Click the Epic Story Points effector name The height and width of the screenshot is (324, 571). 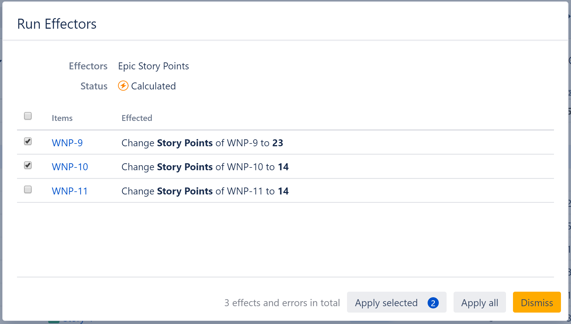click(x=153, y=66)
